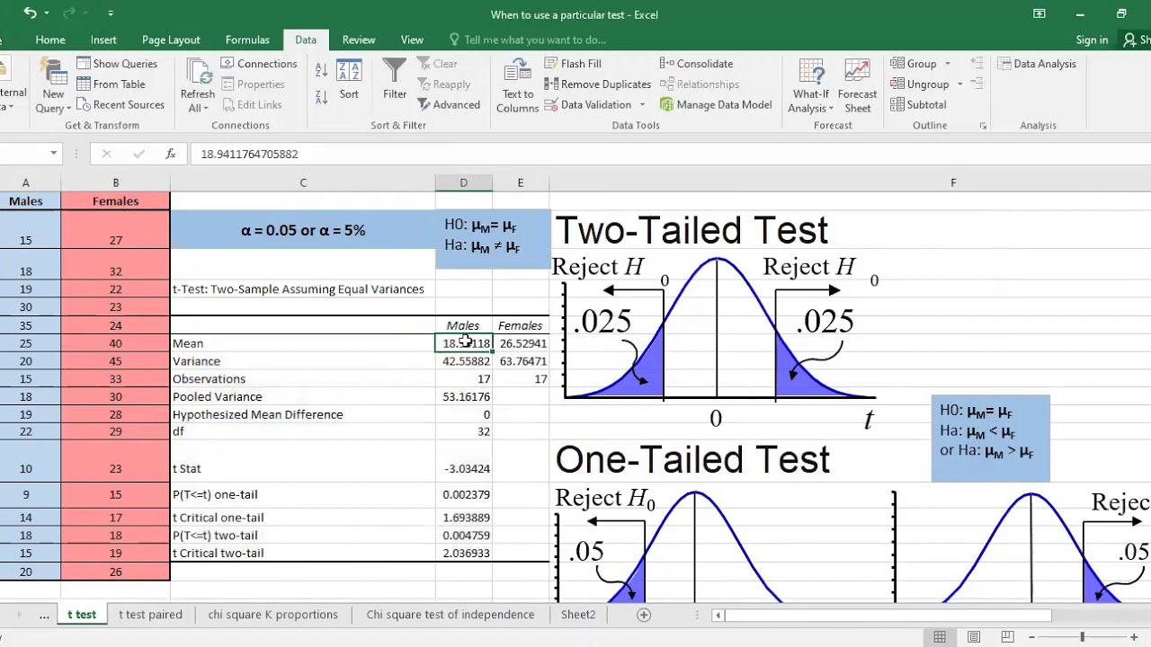Image resolution: width=1151 pixels, height=647 pixels.
Task: Click the Tell me what you want to do box
Action: tap(528, 40)
